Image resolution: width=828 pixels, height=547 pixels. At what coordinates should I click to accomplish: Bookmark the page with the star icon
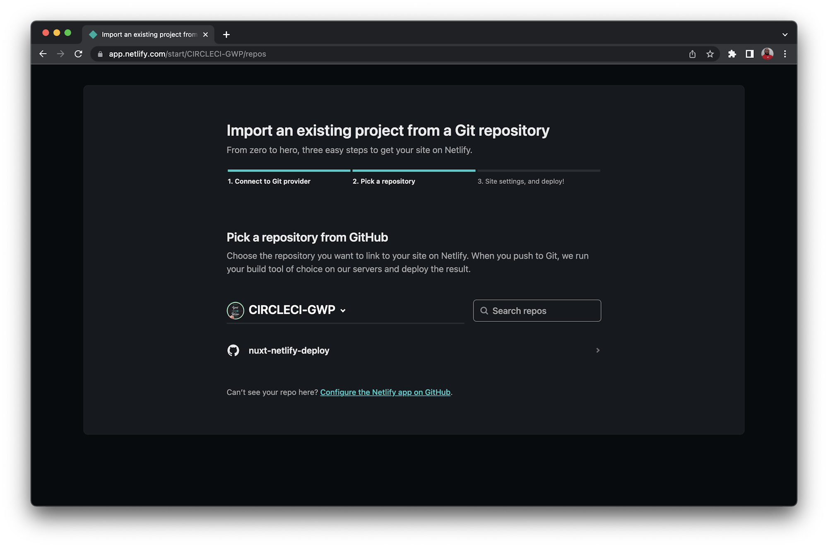(x=710, y=54)
